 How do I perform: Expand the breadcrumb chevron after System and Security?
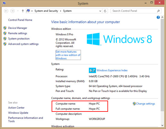(x=61, y=11)
